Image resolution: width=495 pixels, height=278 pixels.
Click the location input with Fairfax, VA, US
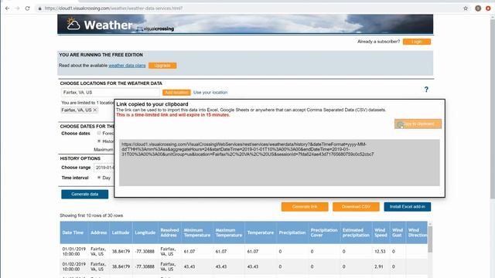coord(111,93)
